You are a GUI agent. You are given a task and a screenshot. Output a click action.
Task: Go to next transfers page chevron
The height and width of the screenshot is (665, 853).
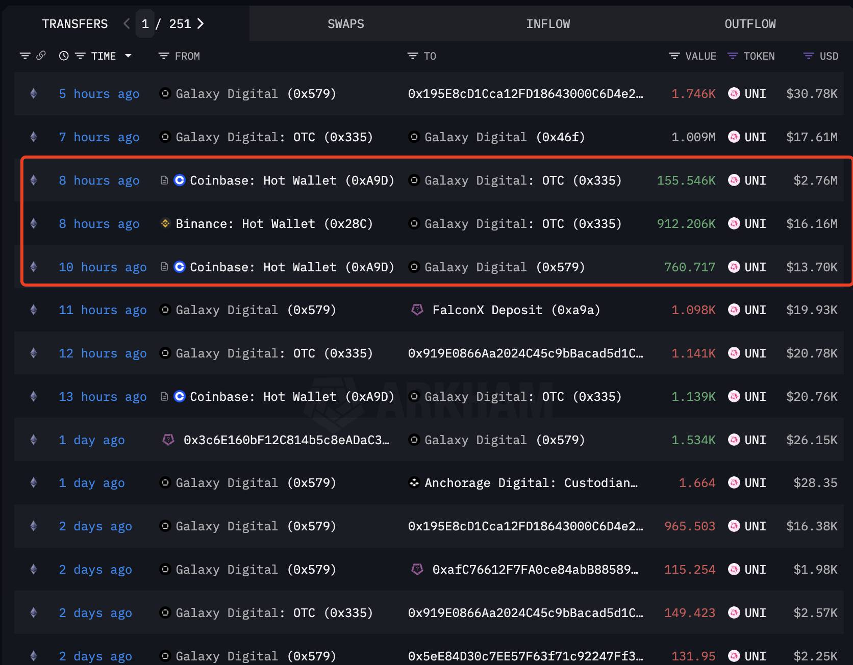(200, 24)
